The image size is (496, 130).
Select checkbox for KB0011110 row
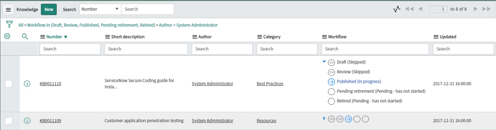(x=9, y=84)
